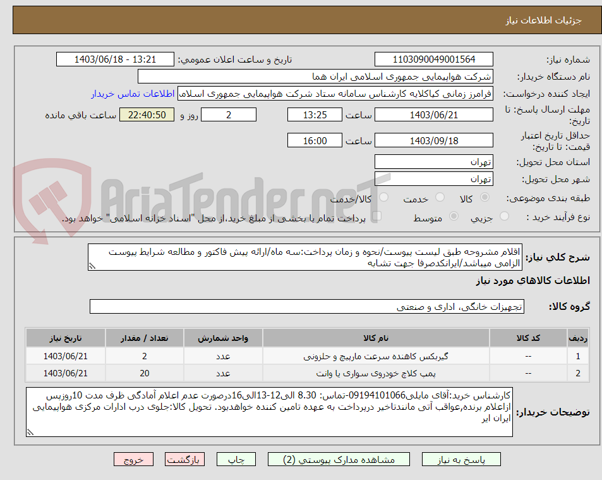Click the گروه کالا field
The width and height of the screenshot is (602, 480).
(x=307, y=307)
